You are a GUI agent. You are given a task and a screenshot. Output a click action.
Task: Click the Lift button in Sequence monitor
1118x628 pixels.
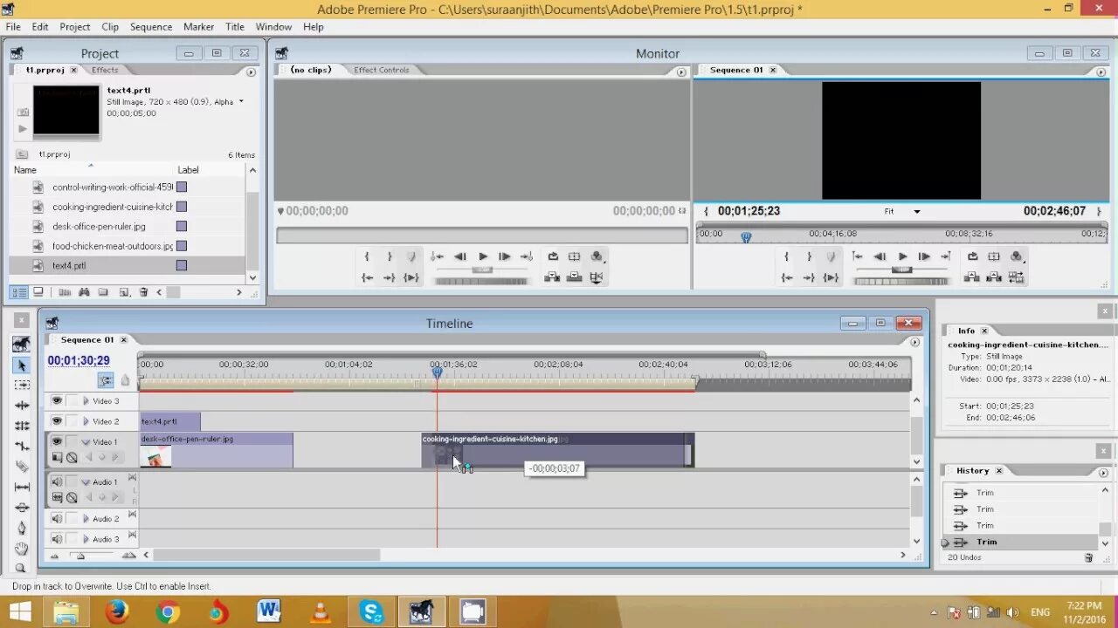pos(972,277)
